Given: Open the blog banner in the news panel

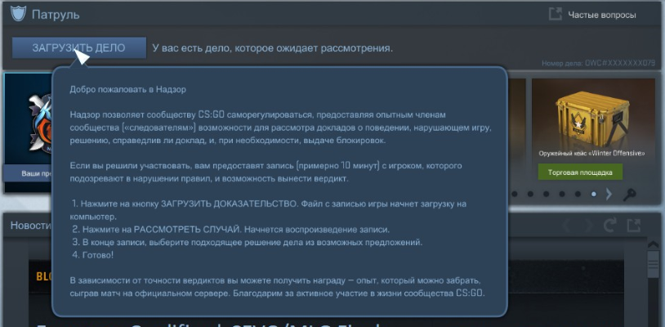Looking at the screenshot, I should point(41,277).
